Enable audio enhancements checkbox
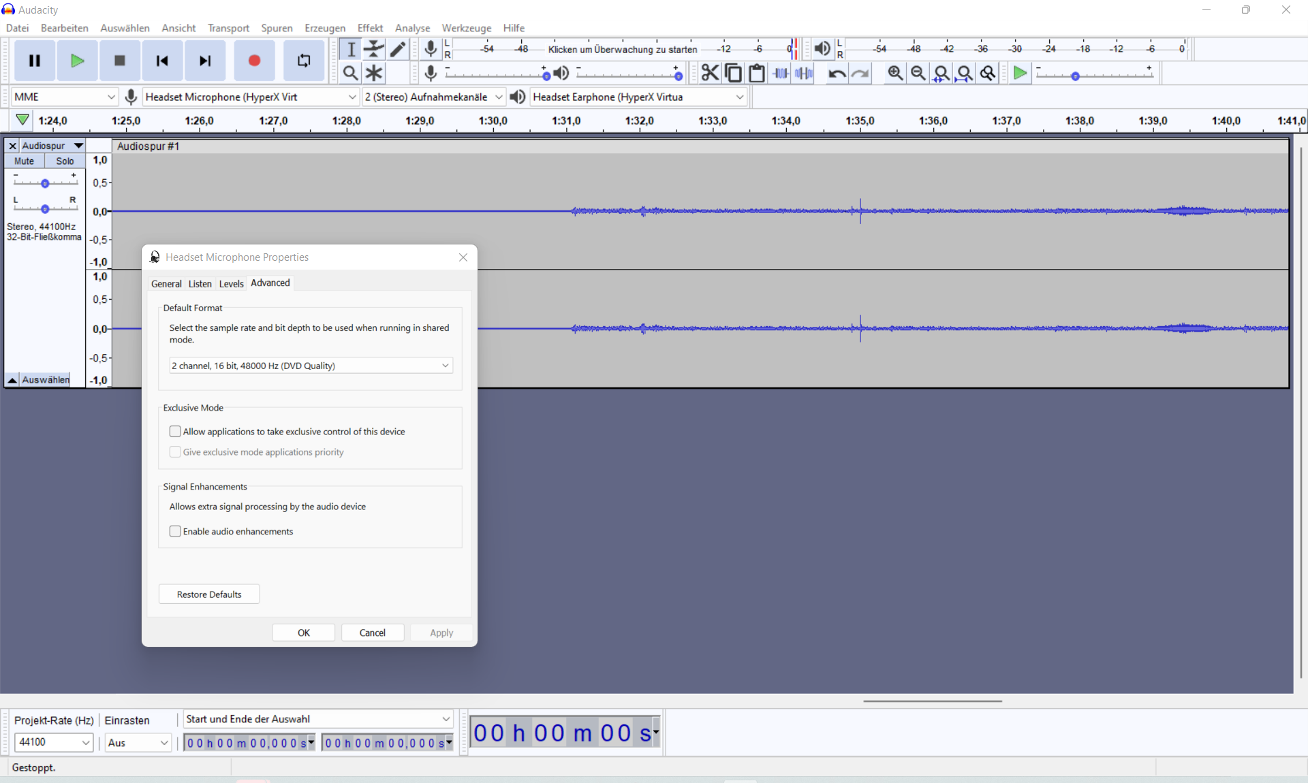Image resolution: width=1308 pixels, height=783 pixels. coord(175,531)
